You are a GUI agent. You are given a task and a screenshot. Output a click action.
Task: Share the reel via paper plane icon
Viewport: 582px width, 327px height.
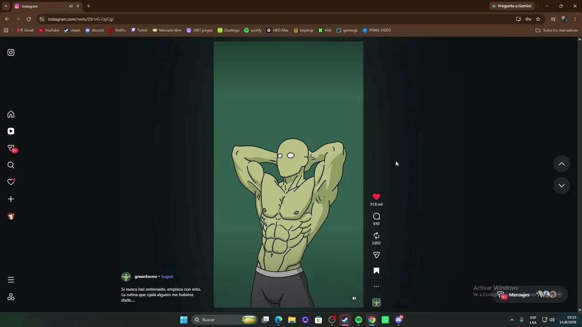pyautogui.click(x=376, y=255)
